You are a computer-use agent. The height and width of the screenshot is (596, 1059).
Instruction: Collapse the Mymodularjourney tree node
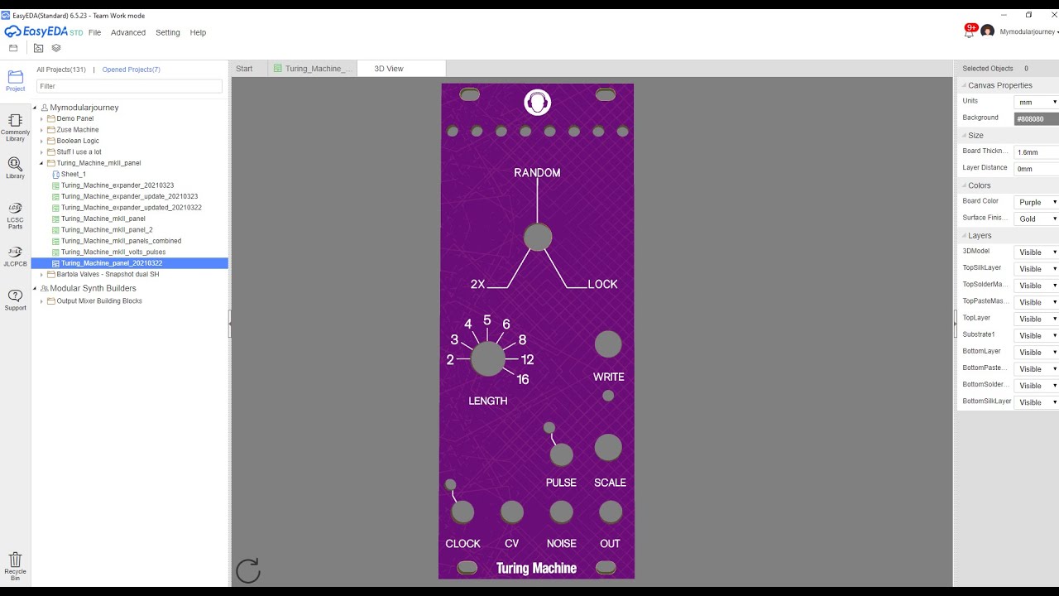pyautogui.click(x=35, y=108)
